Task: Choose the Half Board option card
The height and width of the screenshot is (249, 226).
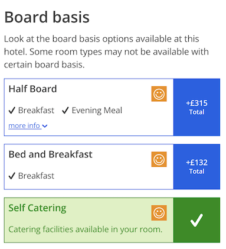Action: pos(89,107)
